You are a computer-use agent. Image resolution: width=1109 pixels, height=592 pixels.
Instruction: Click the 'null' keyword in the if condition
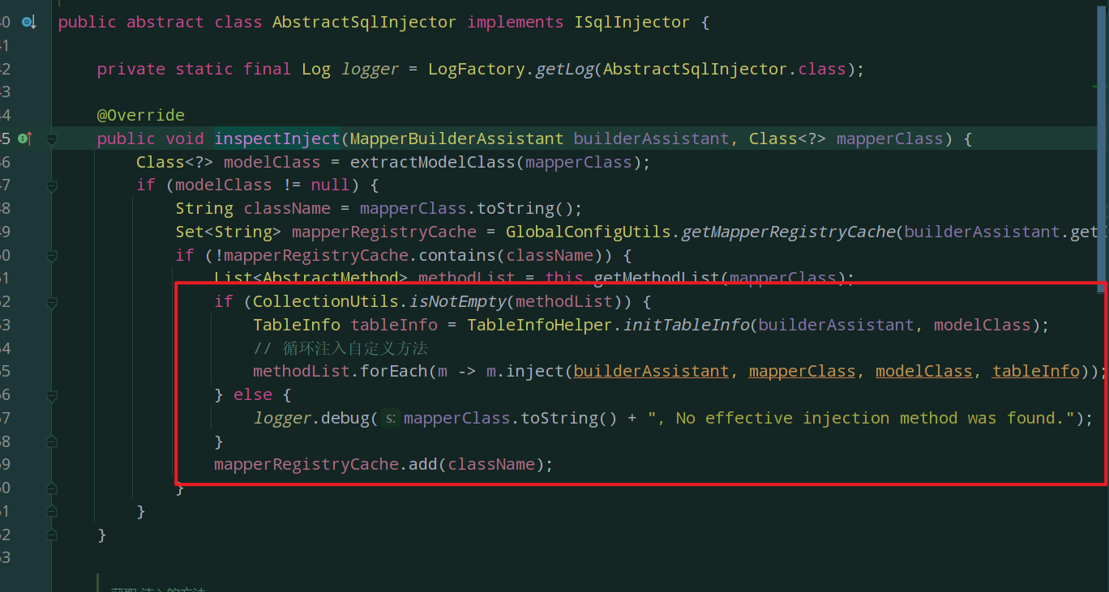pos(330,185)
